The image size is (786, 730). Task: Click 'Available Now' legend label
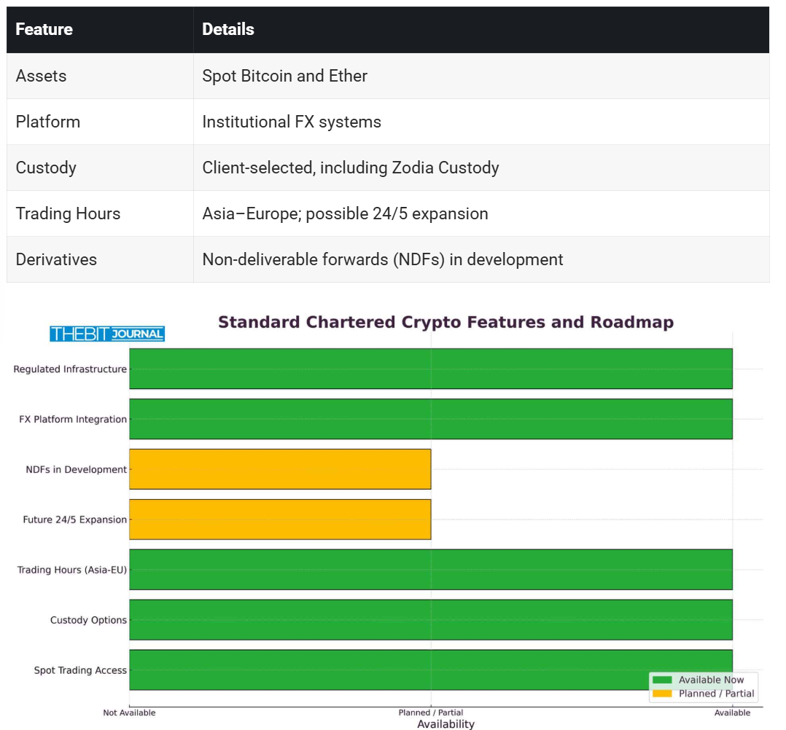[712, 680]
